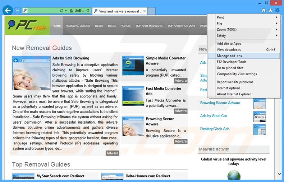Click the Refresh icon in address bar
The height and width of the screenshot is (182, 284).
coord(88,11)
